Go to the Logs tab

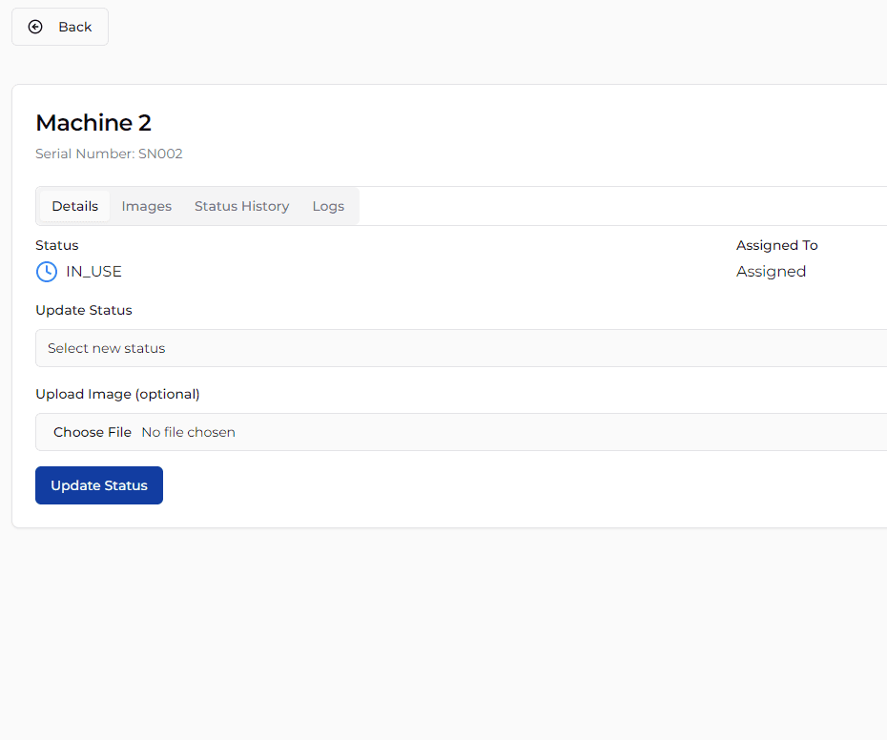pyautogui.click(x=328, y=206)
